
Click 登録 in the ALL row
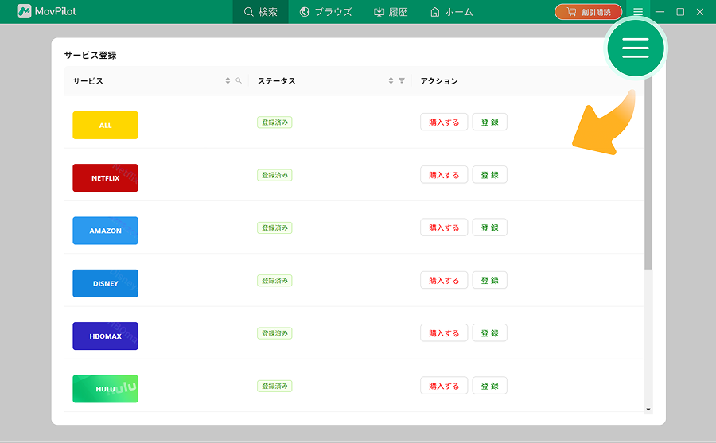coord(489,122)
